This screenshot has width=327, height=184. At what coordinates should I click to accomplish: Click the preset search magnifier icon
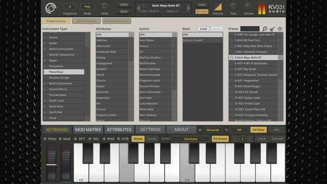pos(265,29)
